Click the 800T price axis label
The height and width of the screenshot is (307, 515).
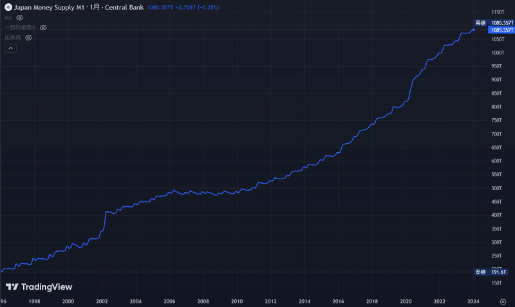tap(496, 107)
